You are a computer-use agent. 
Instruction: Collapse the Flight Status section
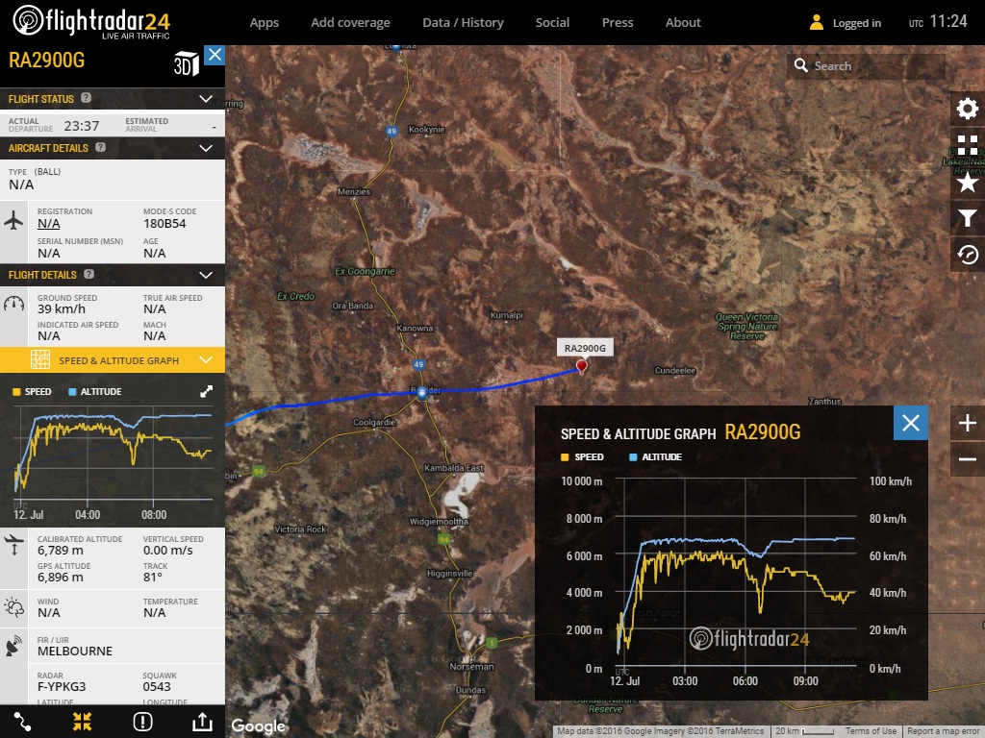click(205, 99)
